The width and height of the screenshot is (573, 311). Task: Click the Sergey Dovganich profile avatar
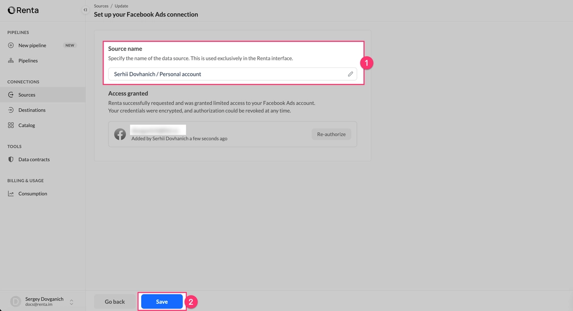16,301
